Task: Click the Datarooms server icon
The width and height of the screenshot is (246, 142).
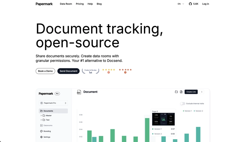Action: [42, 125]
